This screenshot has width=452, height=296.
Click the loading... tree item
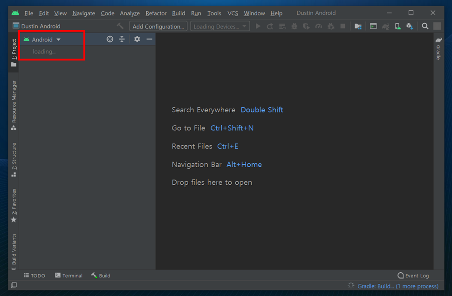pos(44,52)
